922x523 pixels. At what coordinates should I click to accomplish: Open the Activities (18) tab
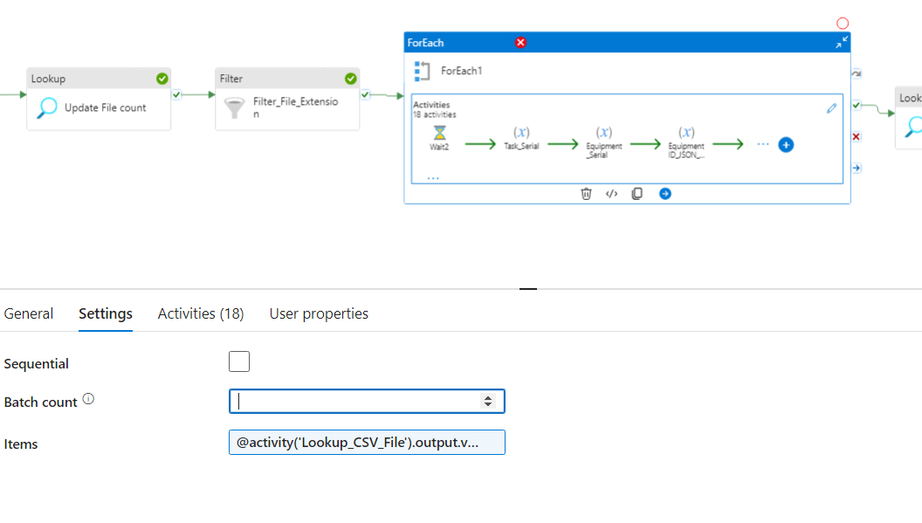pos(200,313)
